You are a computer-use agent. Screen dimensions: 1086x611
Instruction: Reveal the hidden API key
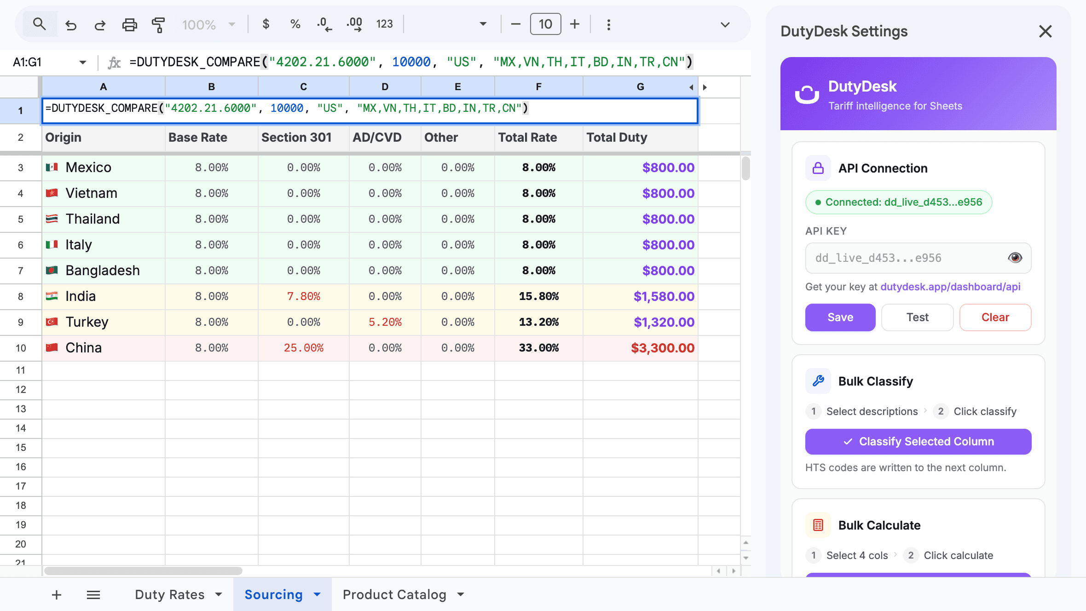click(1015, 258)
